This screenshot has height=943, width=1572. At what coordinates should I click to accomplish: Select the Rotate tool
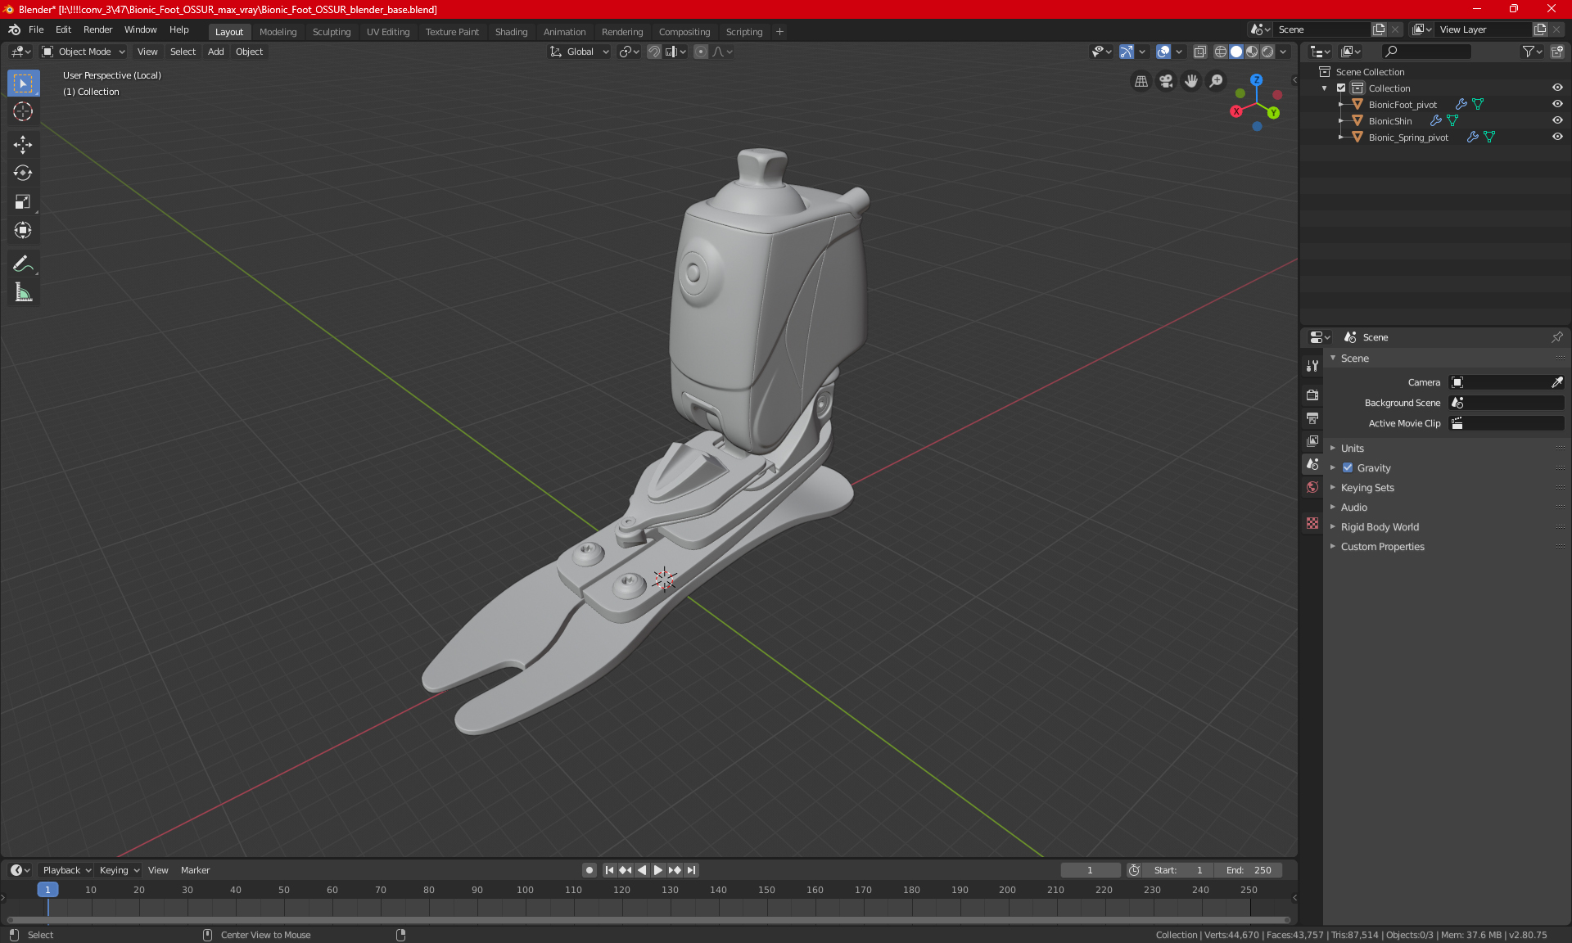click(x=23, y=173)
